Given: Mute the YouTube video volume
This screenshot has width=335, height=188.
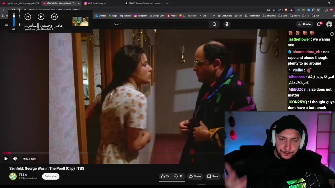Looking at the screenshot, I should tap(15, 158).
